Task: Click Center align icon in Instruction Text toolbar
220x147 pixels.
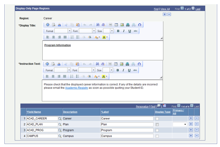Action: (53, 76)
